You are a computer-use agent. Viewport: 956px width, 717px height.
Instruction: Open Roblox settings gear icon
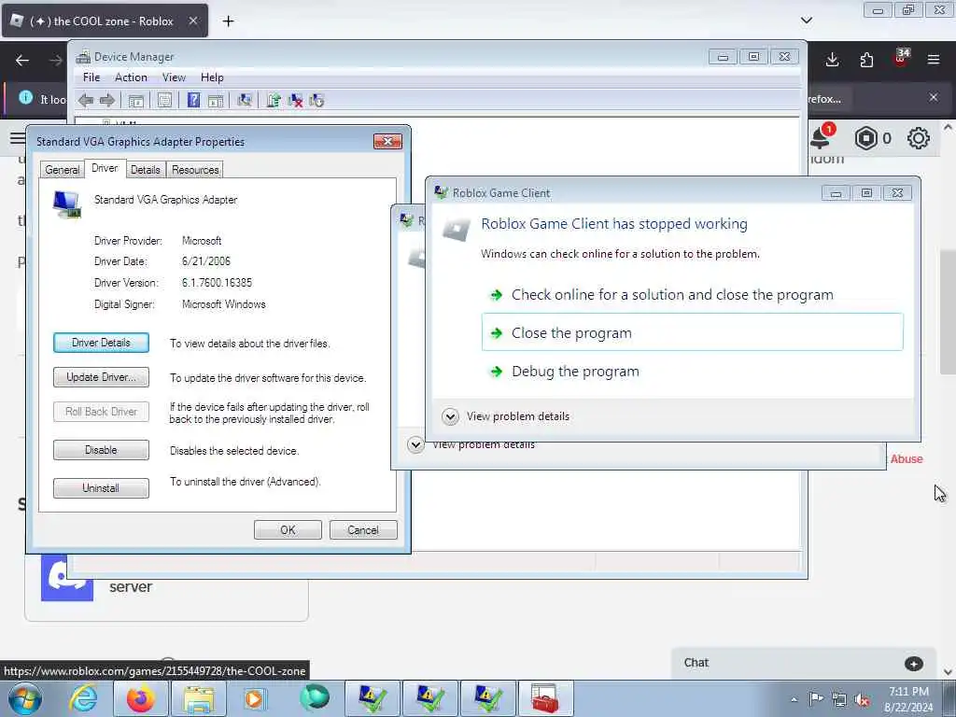(x=919, y=138)
